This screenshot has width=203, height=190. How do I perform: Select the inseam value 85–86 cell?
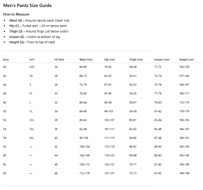[x=158, y=129]
